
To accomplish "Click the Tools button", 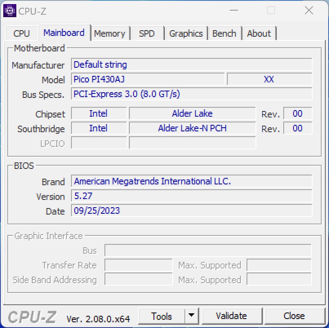I will click(161, 316).
